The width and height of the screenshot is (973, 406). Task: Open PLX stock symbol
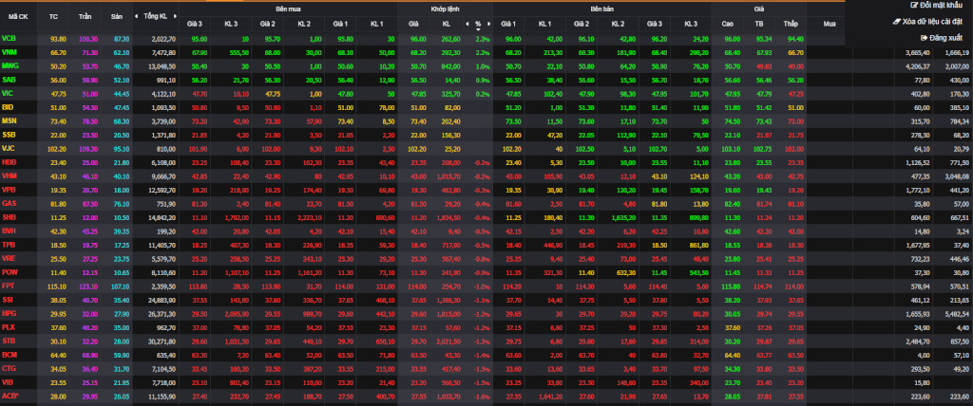point(9,326)
